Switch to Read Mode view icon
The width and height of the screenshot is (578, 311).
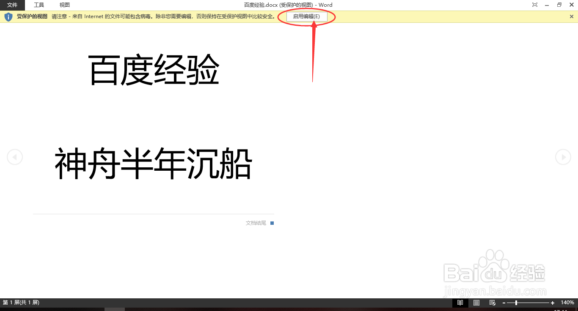point(460,303)
